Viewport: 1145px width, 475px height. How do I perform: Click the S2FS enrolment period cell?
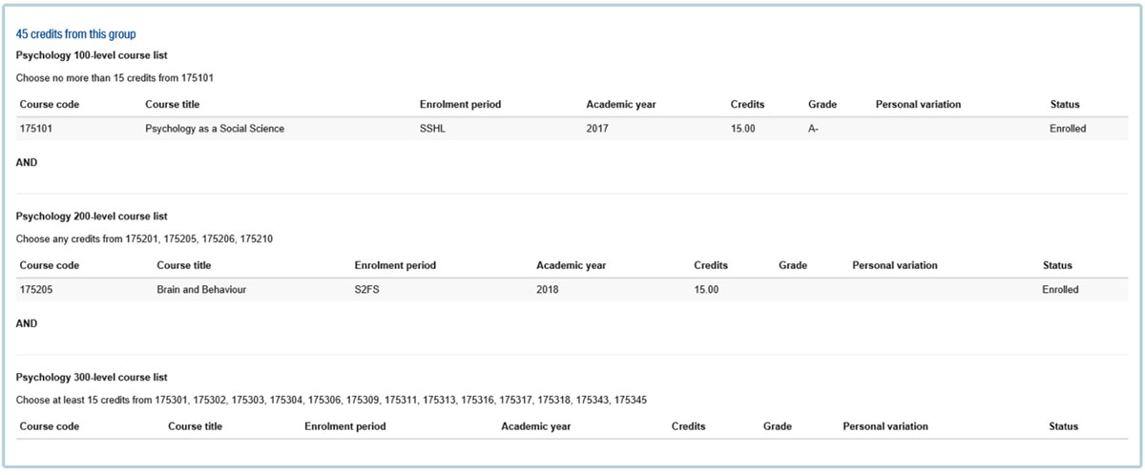(x=367, y=289)
